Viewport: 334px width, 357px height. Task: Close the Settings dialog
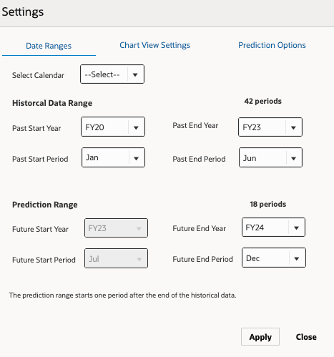pos(306,337)
